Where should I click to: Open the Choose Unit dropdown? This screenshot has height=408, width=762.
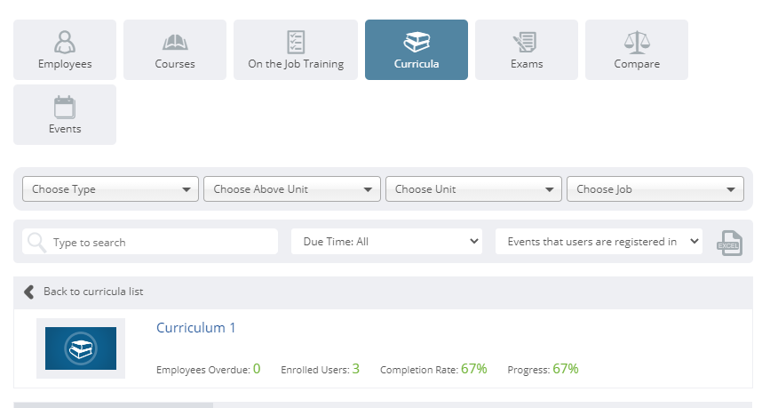pyautogui.click(x=474, y=189)
